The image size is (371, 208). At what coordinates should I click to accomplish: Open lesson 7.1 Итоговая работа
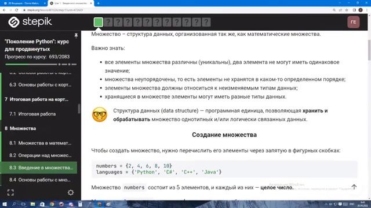[32, 114]
